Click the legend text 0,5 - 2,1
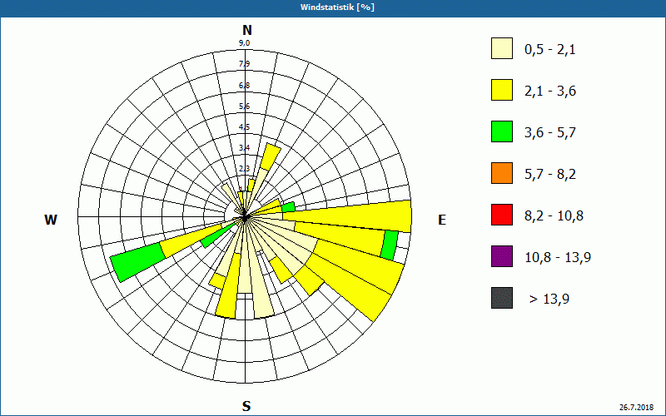The height and width of the screenshot is (416, 666). coord(550,50)
